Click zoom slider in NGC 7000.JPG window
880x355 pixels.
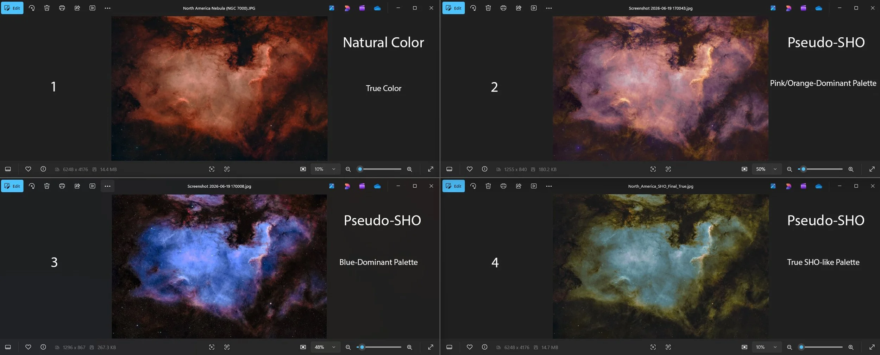tap(379, 169)
